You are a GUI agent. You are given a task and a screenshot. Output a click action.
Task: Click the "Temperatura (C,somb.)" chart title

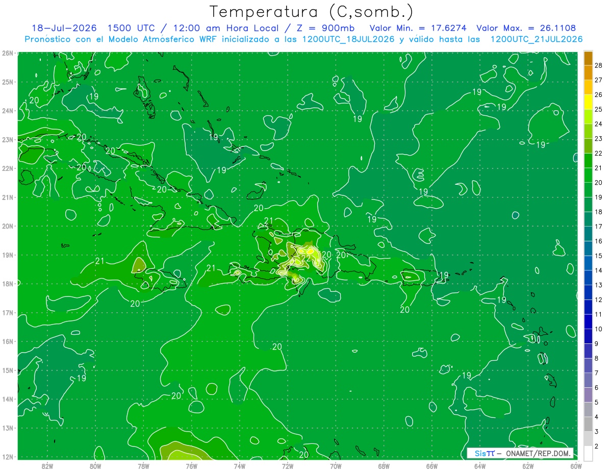click(312, 12)
